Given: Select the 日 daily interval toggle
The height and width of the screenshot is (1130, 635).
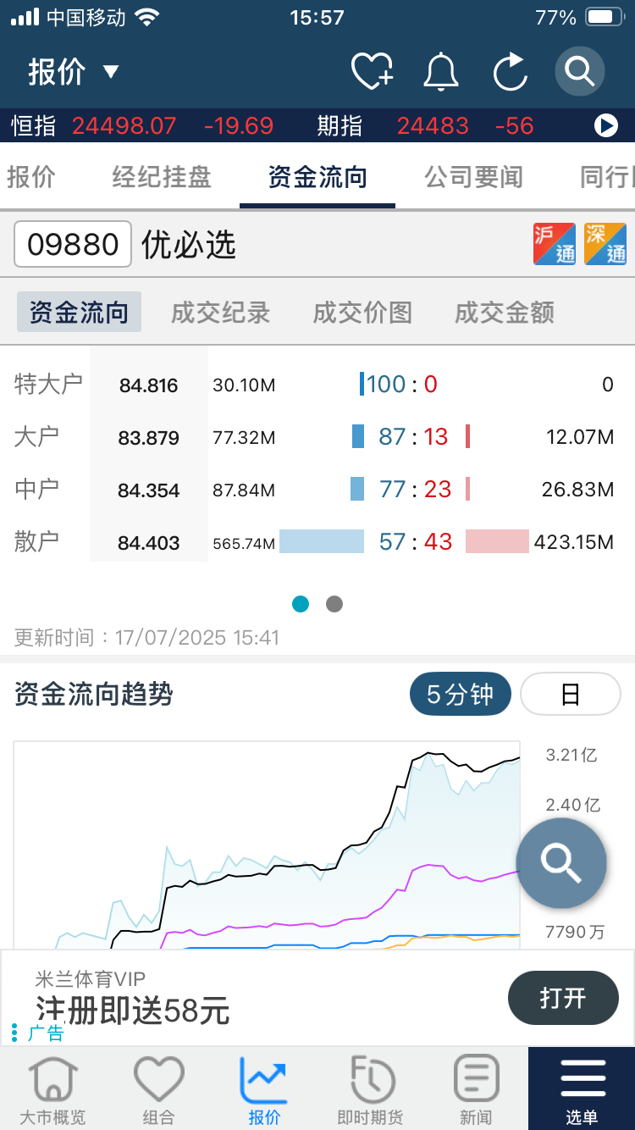Looking at the screenshot, I should coord(571,695).
